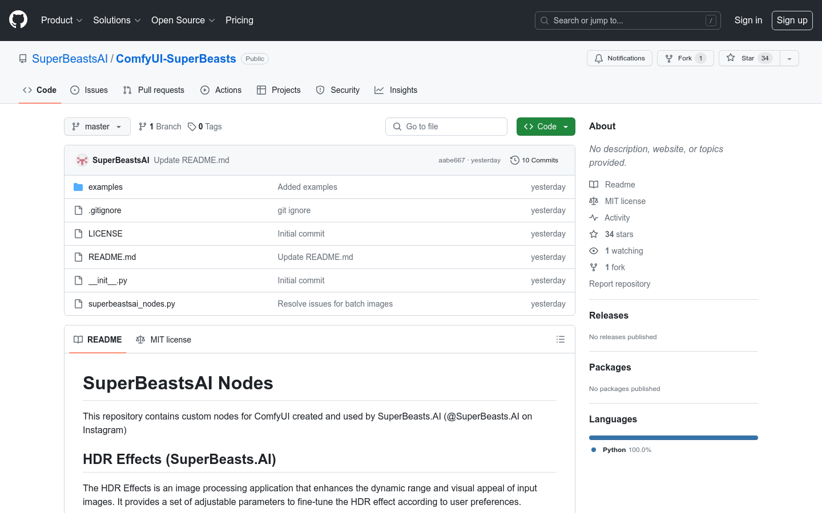
Task: Click the scale icon beside MIT license in About
Action: point(594,201)
